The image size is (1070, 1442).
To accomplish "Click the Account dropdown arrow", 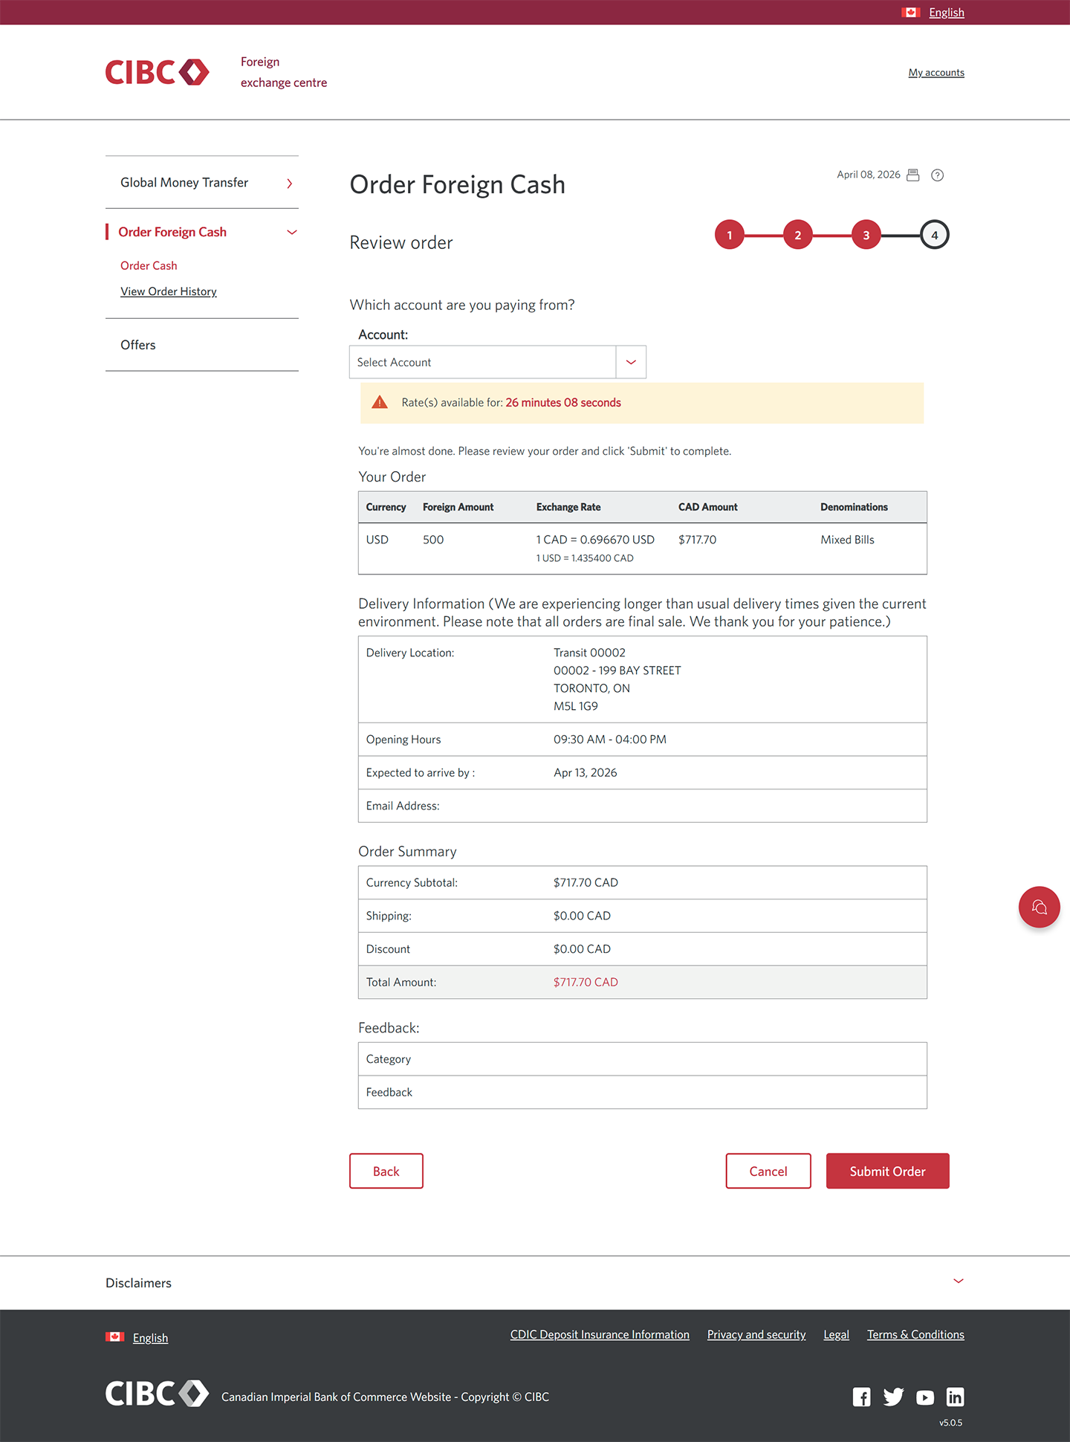I will pyautogui.click(x=631, y=362).
